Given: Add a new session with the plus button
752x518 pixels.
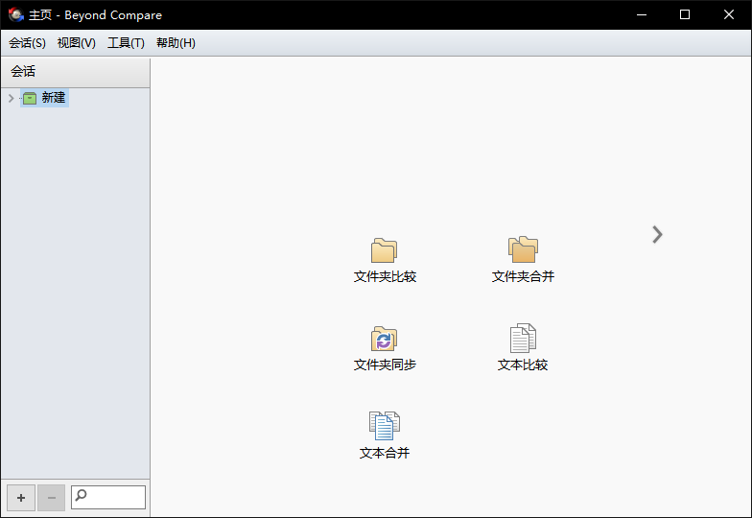Looking at the screenshot, I should pyautogui.click(x=21, y=498).
